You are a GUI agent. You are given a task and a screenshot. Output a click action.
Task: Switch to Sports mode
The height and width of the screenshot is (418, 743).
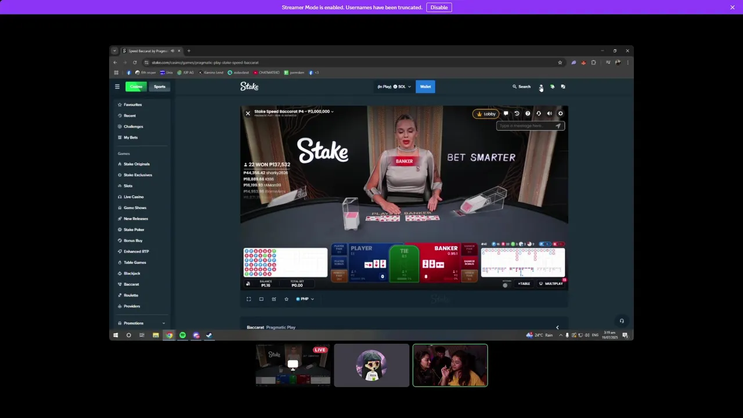160,87
